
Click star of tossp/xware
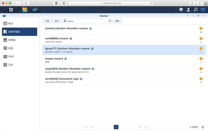[x=201, y=59]
